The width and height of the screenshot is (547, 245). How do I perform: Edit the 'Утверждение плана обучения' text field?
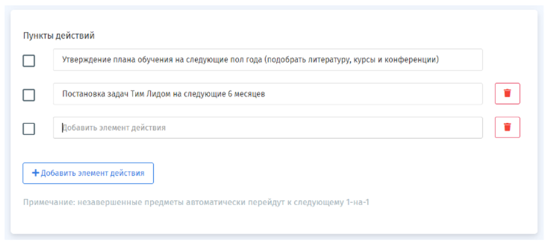pyautogui.click(x=268, y=60)
